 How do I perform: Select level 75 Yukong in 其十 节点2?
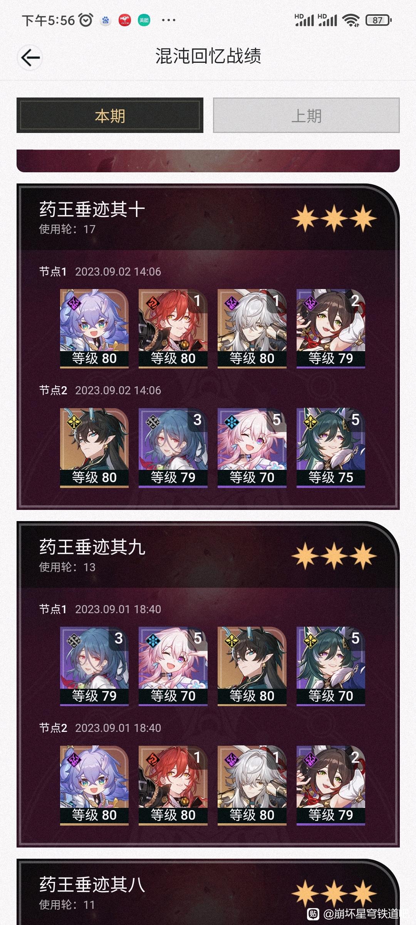click(x=330, y=448)
